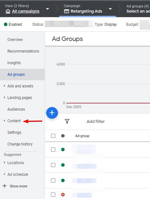Expand Landing pages section arrow
The height and width of the screenshot is (199, 150).
tap(5, 97)
